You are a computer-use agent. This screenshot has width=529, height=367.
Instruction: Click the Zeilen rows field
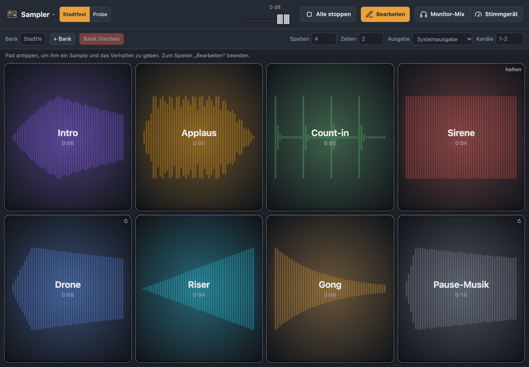click(x=371, y=39)
